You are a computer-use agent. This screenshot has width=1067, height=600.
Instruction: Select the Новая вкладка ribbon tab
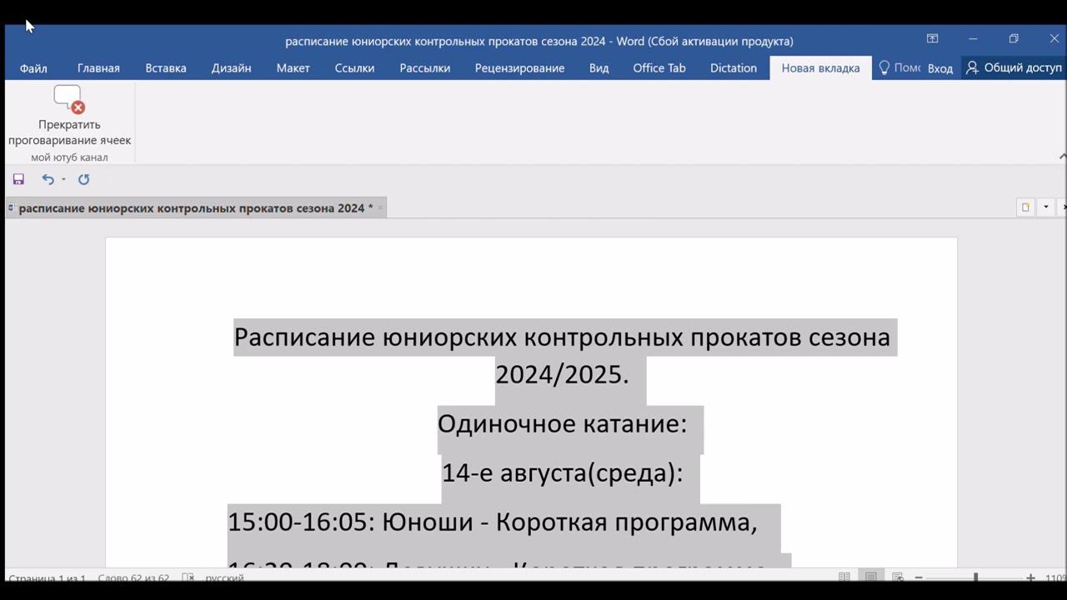coord(820,68)
